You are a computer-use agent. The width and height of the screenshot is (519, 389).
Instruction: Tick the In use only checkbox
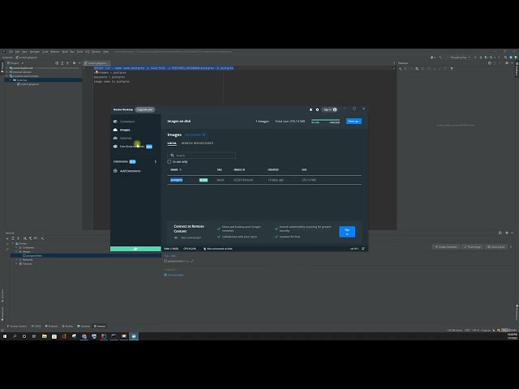[x=169, y=162]
